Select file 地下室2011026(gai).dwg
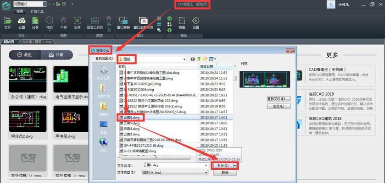 tap(175, 84)
